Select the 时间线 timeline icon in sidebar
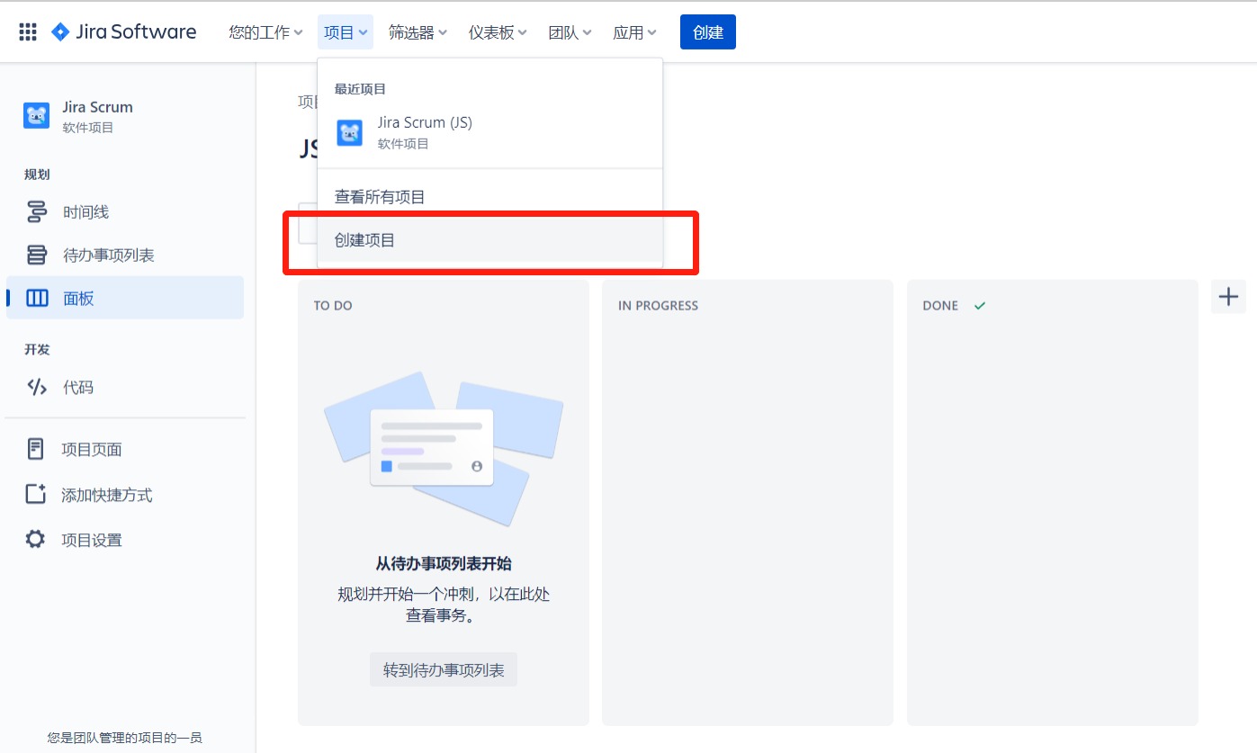 tap(35, 211)
